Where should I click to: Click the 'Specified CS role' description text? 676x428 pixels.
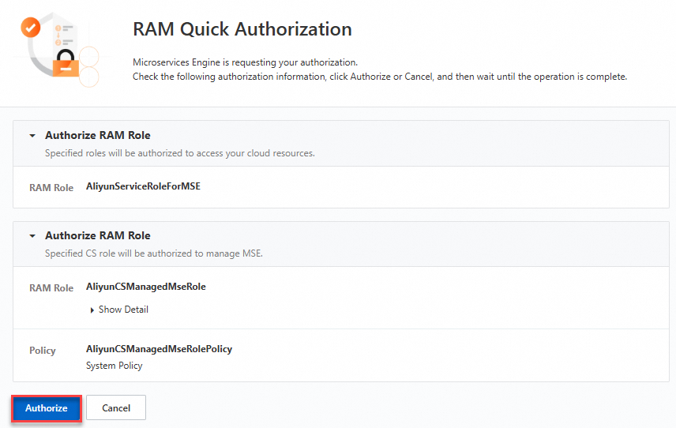[154, 253]
